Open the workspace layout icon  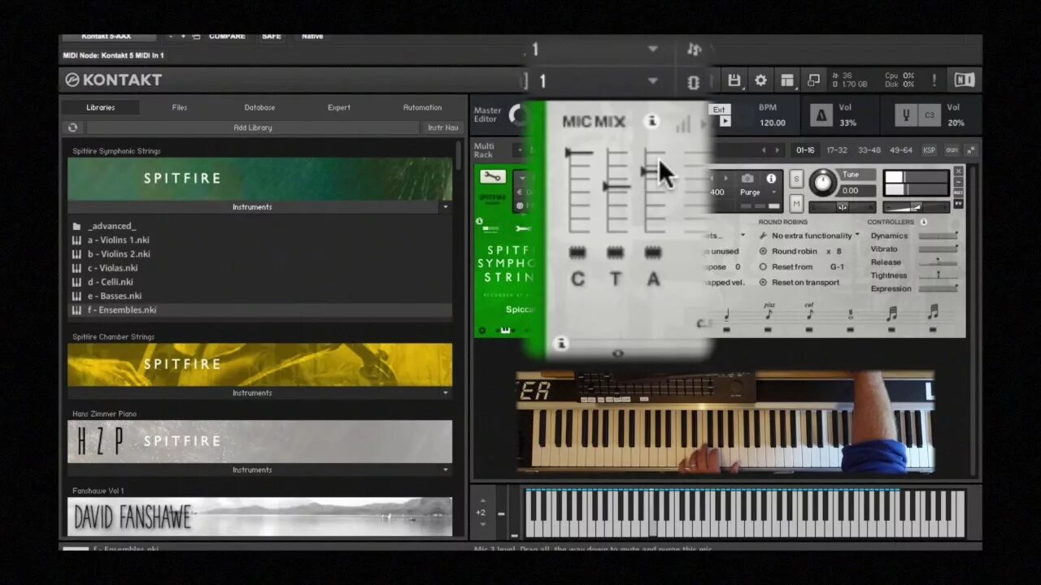786,80
